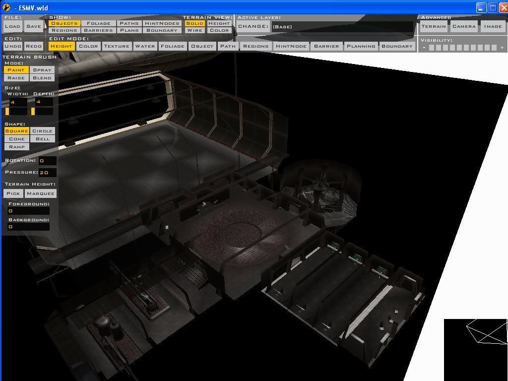Click the Background height field

pos(28,227)
